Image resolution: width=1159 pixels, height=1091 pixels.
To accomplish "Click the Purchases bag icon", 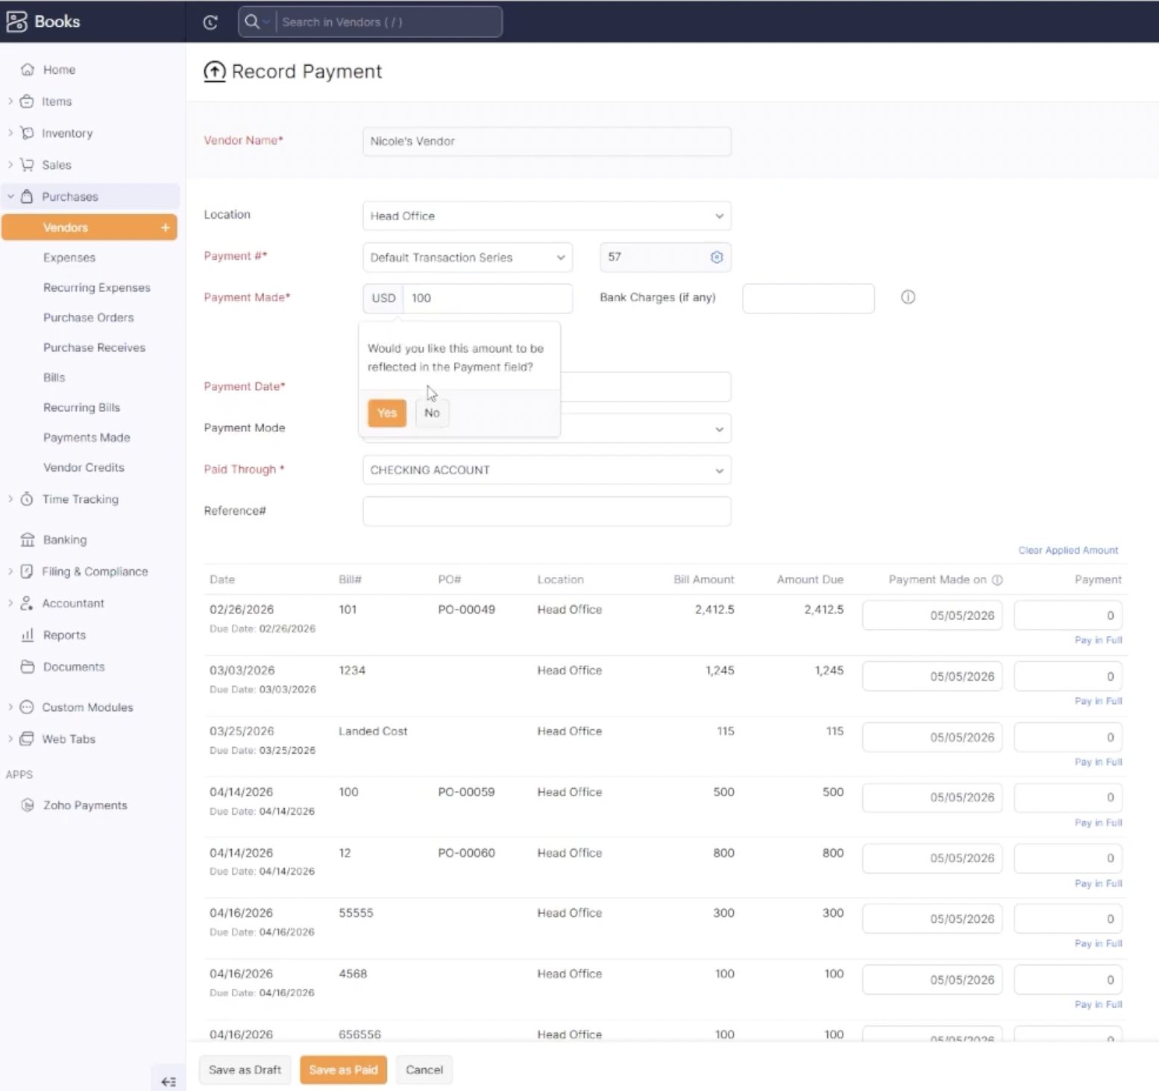I will [x=27, y=196].
